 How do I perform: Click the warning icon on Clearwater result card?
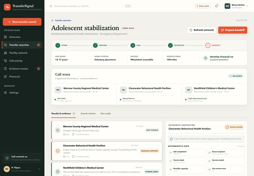tap(58, 151)
